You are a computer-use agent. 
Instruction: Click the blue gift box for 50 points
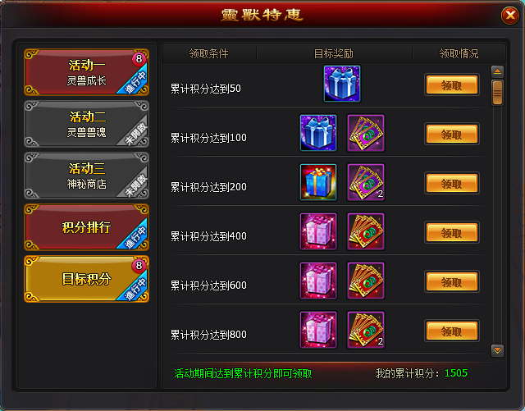pyautogui.click(x=342, y=84)
